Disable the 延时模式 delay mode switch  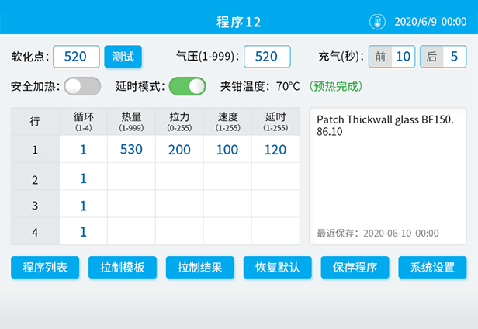[x=187, y=85]
